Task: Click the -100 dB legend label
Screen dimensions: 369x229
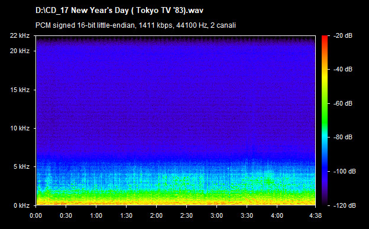Action: coord(344,171)
